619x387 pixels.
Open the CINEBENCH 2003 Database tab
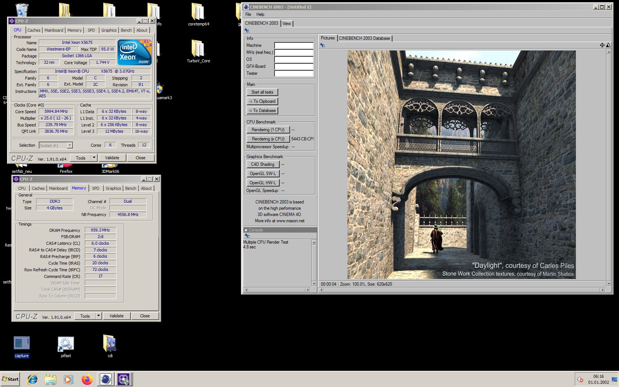tap(364, 38)
